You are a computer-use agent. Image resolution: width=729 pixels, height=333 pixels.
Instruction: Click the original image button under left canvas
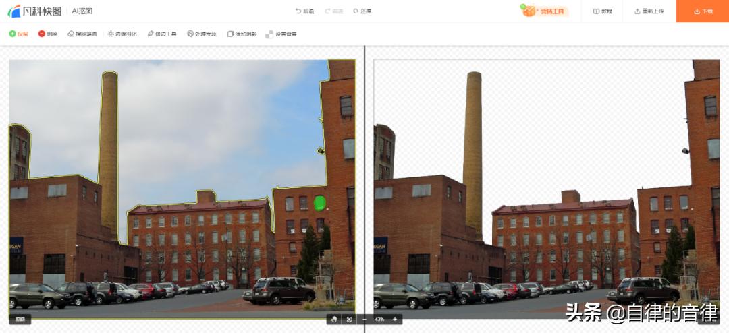coord(20,319)
